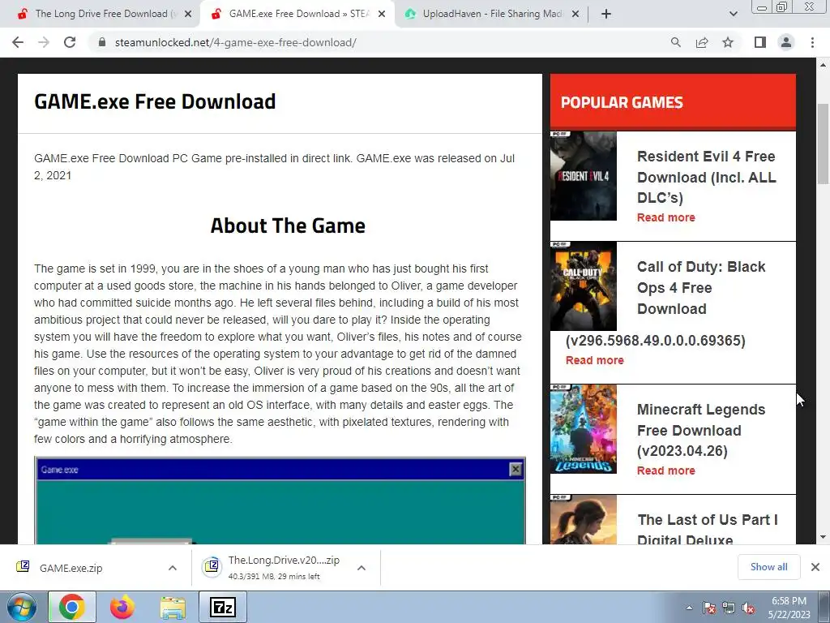Close the UploadHaven tab
Screen dimensions: 830x623
575,15
